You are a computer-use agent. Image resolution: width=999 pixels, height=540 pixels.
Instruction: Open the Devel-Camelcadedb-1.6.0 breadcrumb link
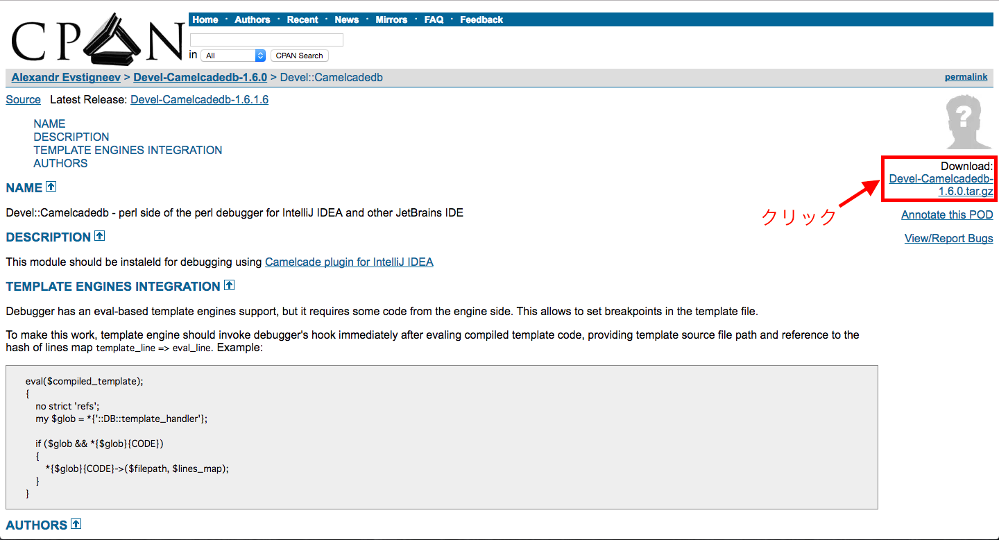pos(200,77)
